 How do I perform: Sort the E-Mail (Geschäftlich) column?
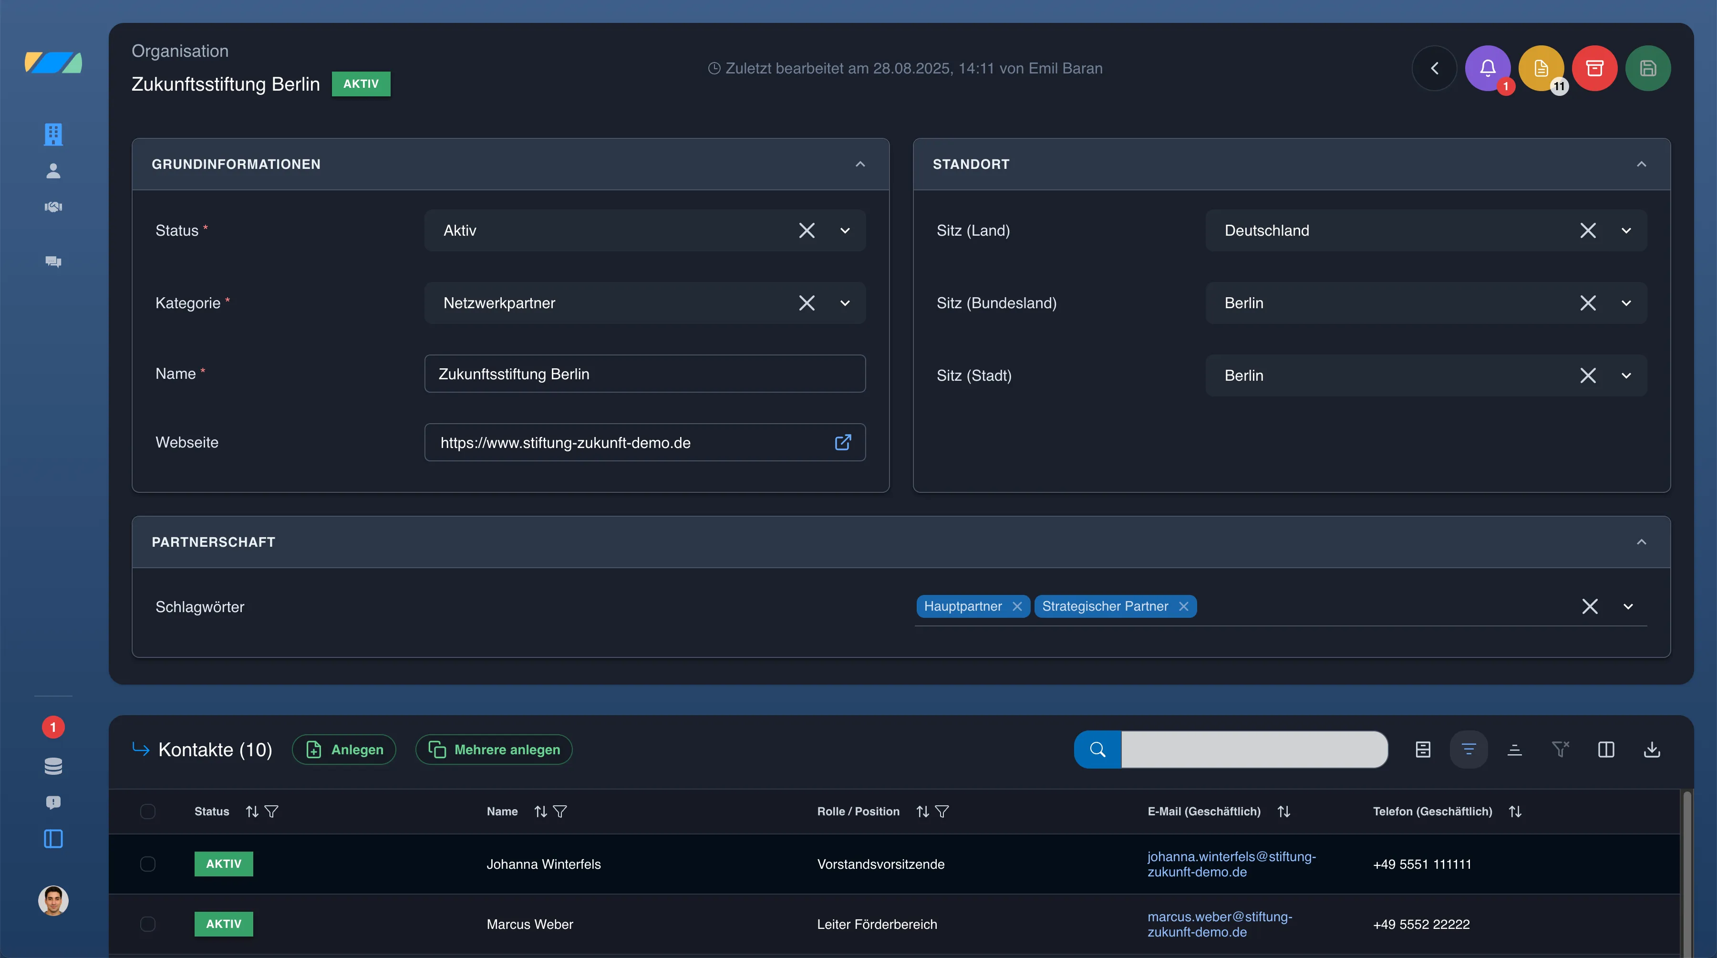click(x=1284, y=812)
